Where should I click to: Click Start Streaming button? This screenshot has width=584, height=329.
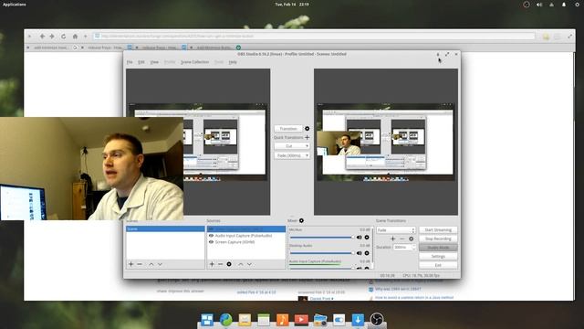(x=438, y=229)
